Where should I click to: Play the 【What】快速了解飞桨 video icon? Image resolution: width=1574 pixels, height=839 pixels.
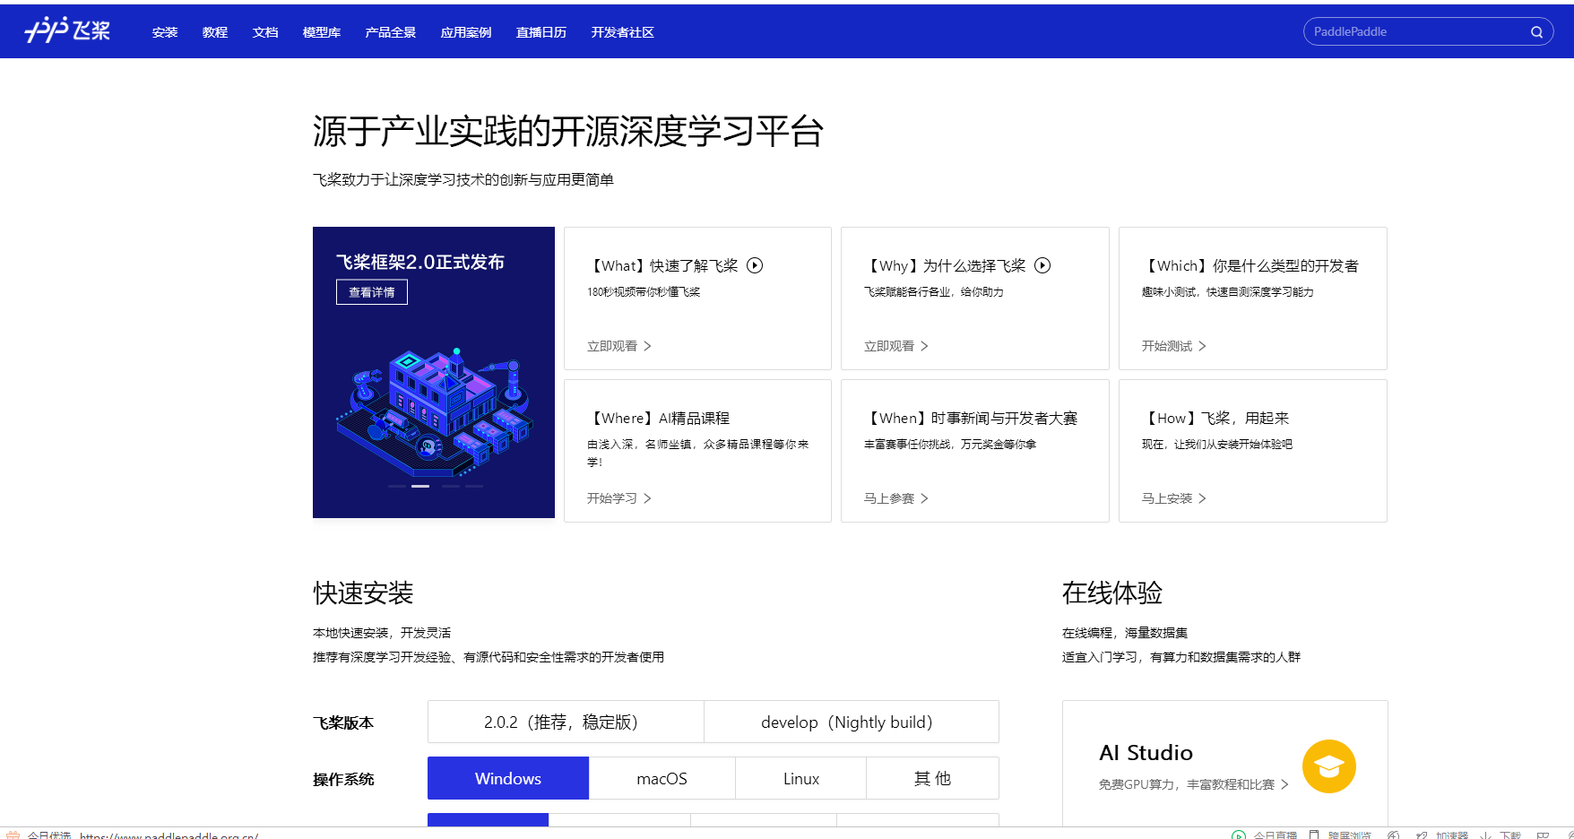tap(756, 265)
